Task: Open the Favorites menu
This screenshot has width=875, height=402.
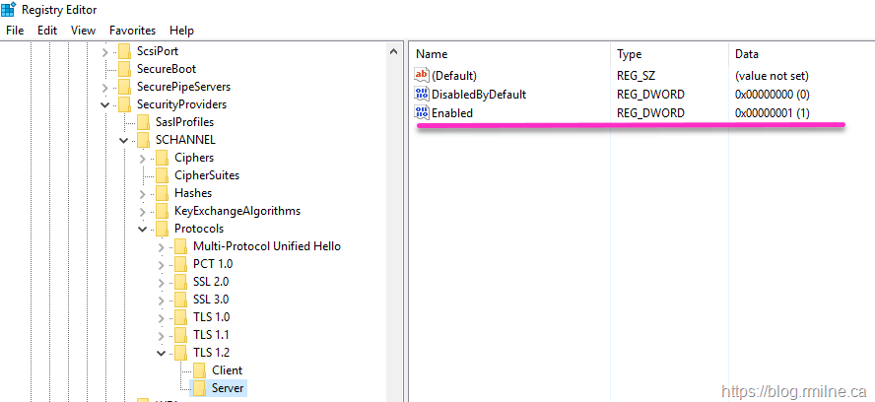Action: (x=132, y=31)
